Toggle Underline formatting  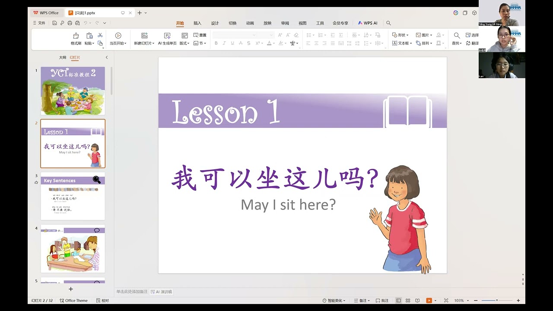pyautogui.click(x=232, y=43)
